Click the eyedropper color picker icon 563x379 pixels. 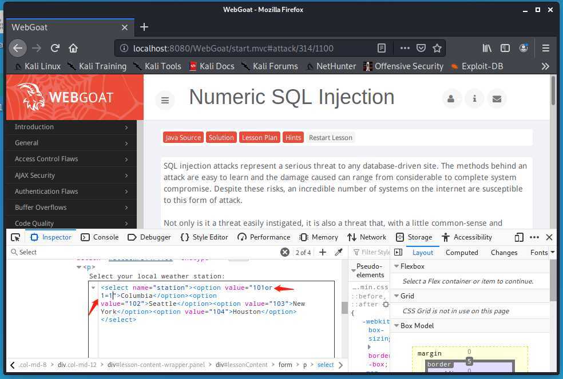coord(338,252)
